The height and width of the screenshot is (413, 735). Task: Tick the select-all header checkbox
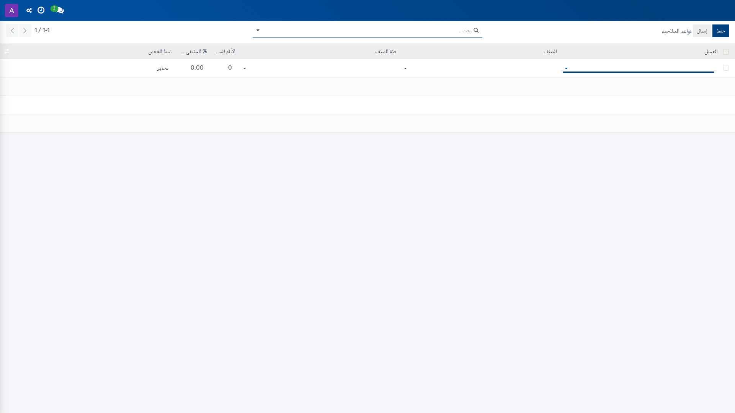(726, 52)
